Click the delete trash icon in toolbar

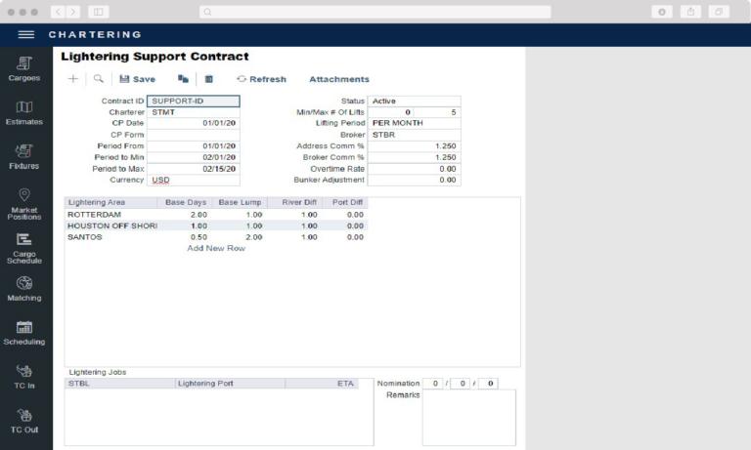[x=208, y=79]
